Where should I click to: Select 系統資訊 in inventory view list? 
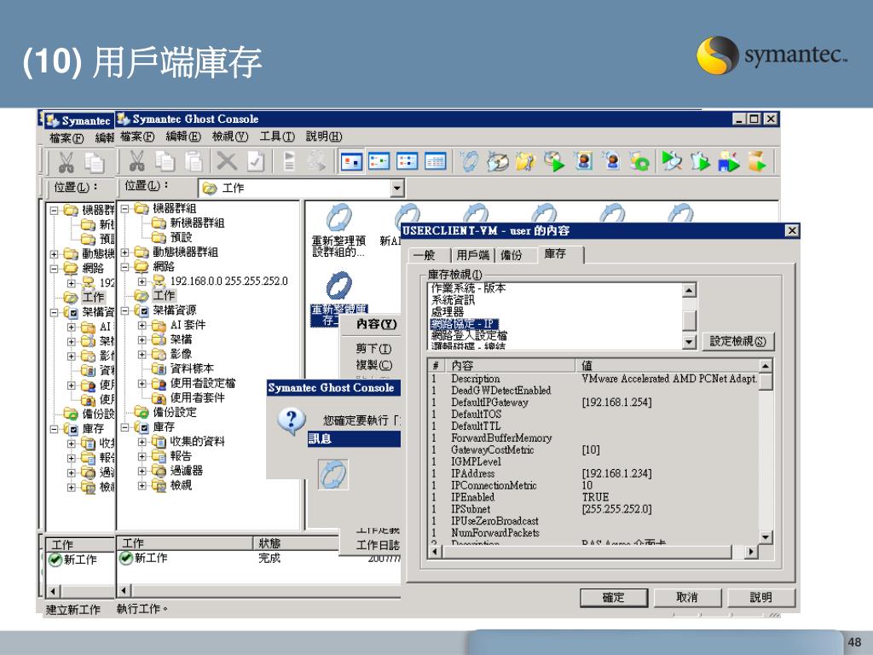click(454, 300)
